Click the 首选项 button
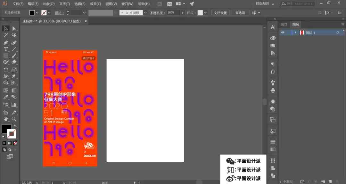346x184 pixels. point(240,13)
